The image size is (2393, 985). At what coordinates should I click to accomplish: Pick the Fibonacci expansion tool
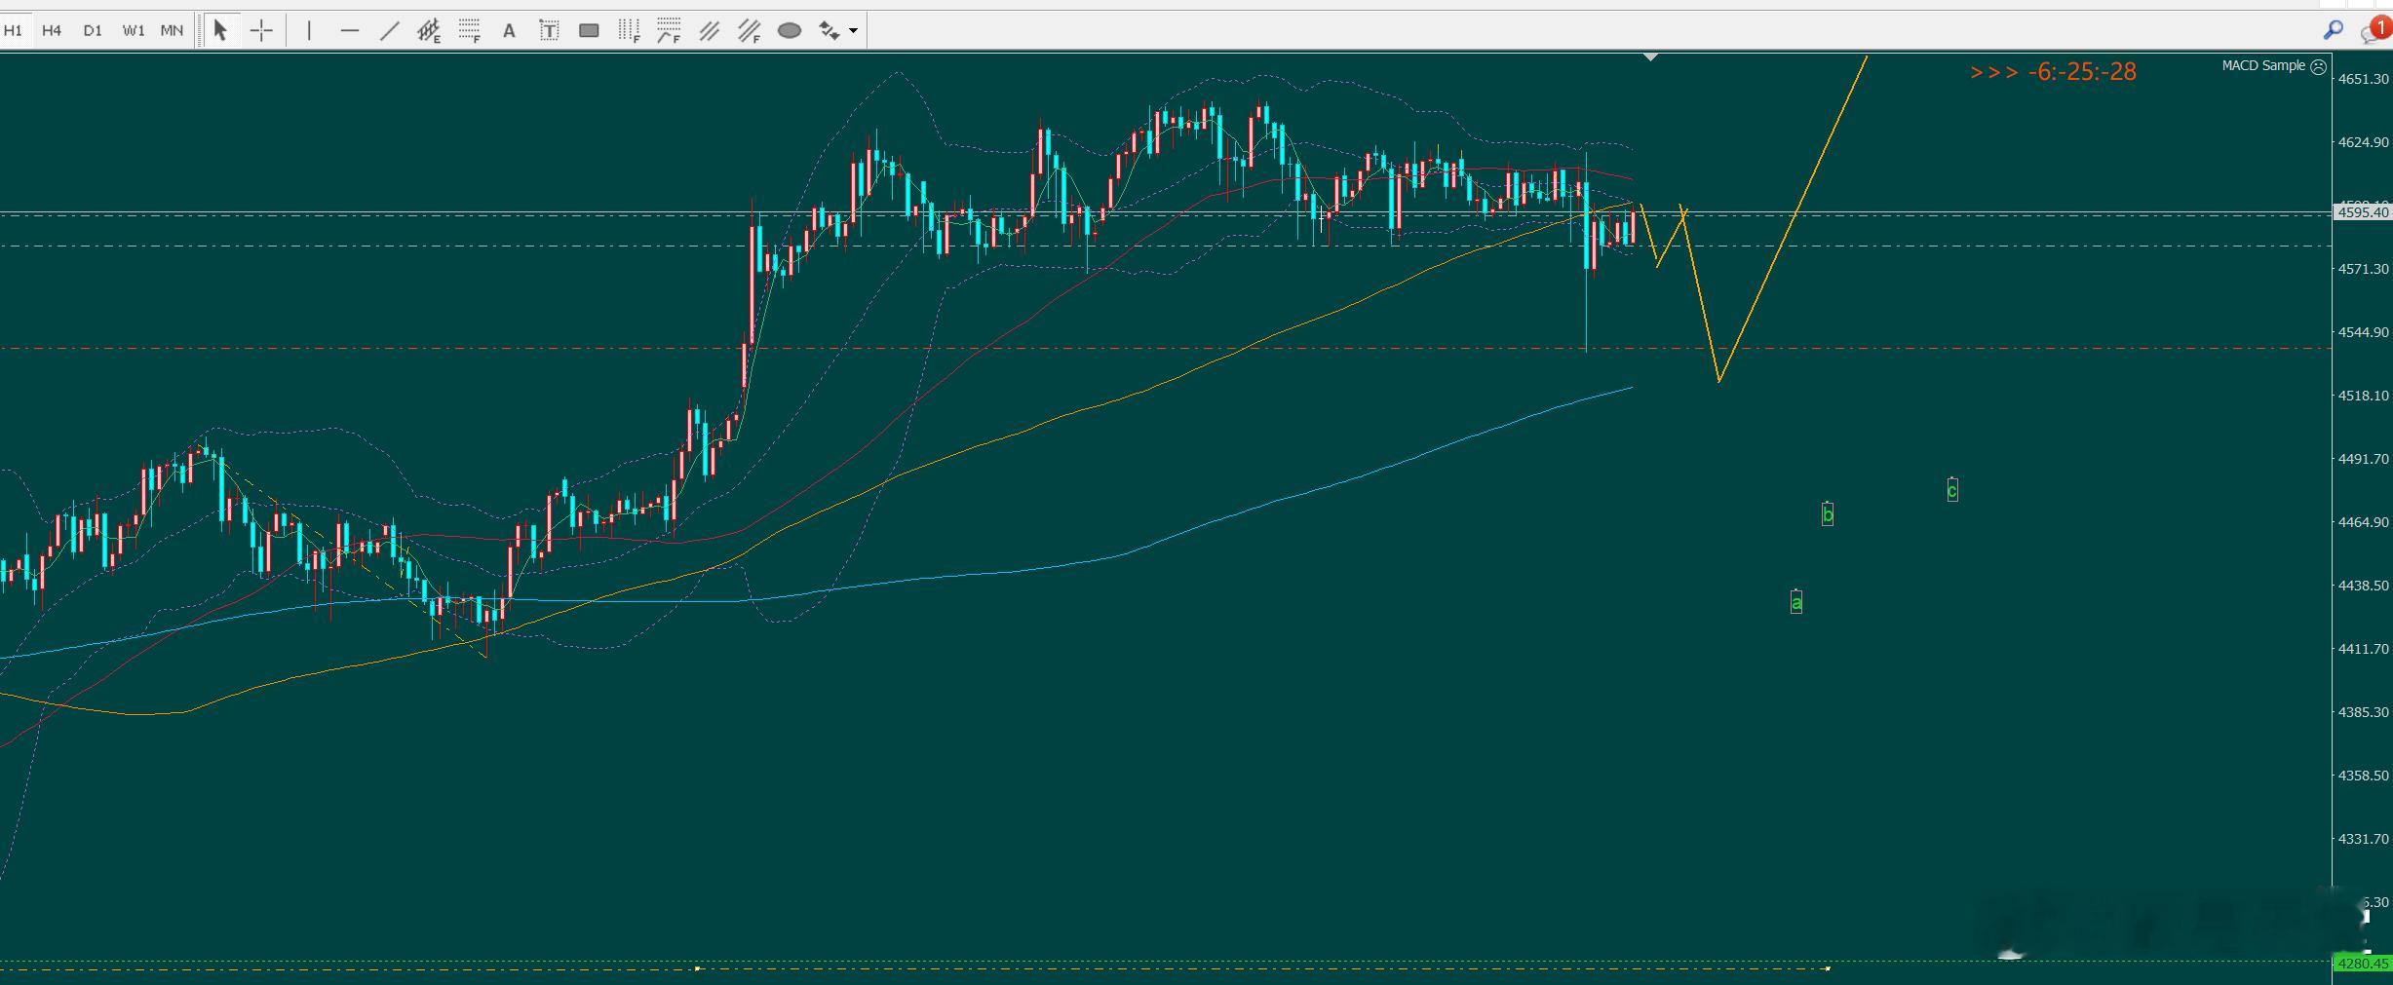click(x=669, y=31)
